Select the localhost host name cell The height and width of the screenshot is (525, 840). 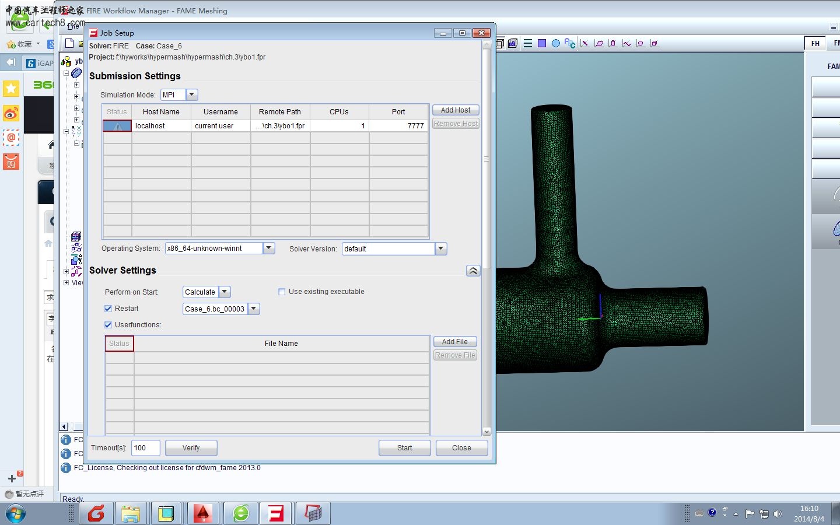coord(162,126)
